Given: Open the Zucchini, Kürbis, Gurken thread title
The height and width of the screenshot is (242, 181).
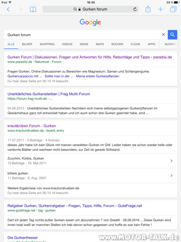Looking at the screenshot, I should [26, 158].
